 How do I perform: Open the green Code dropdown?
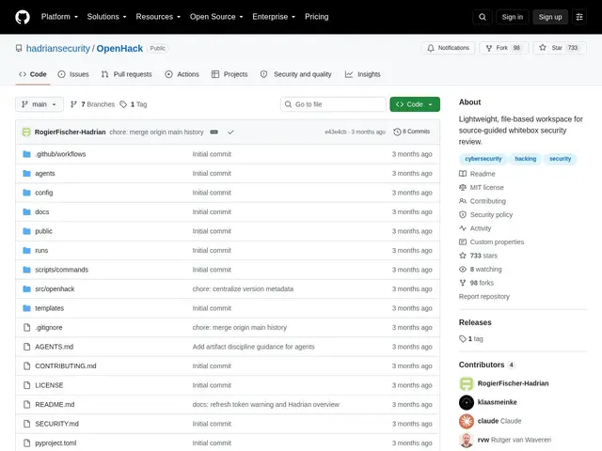pyautogui.click(x=415, y=104)
